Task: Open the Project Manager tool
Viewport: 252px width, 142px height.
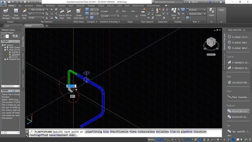Action: tap(6, 14)
